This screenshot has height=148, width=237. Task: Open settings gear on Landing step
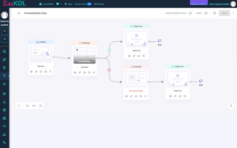(31, 72)
